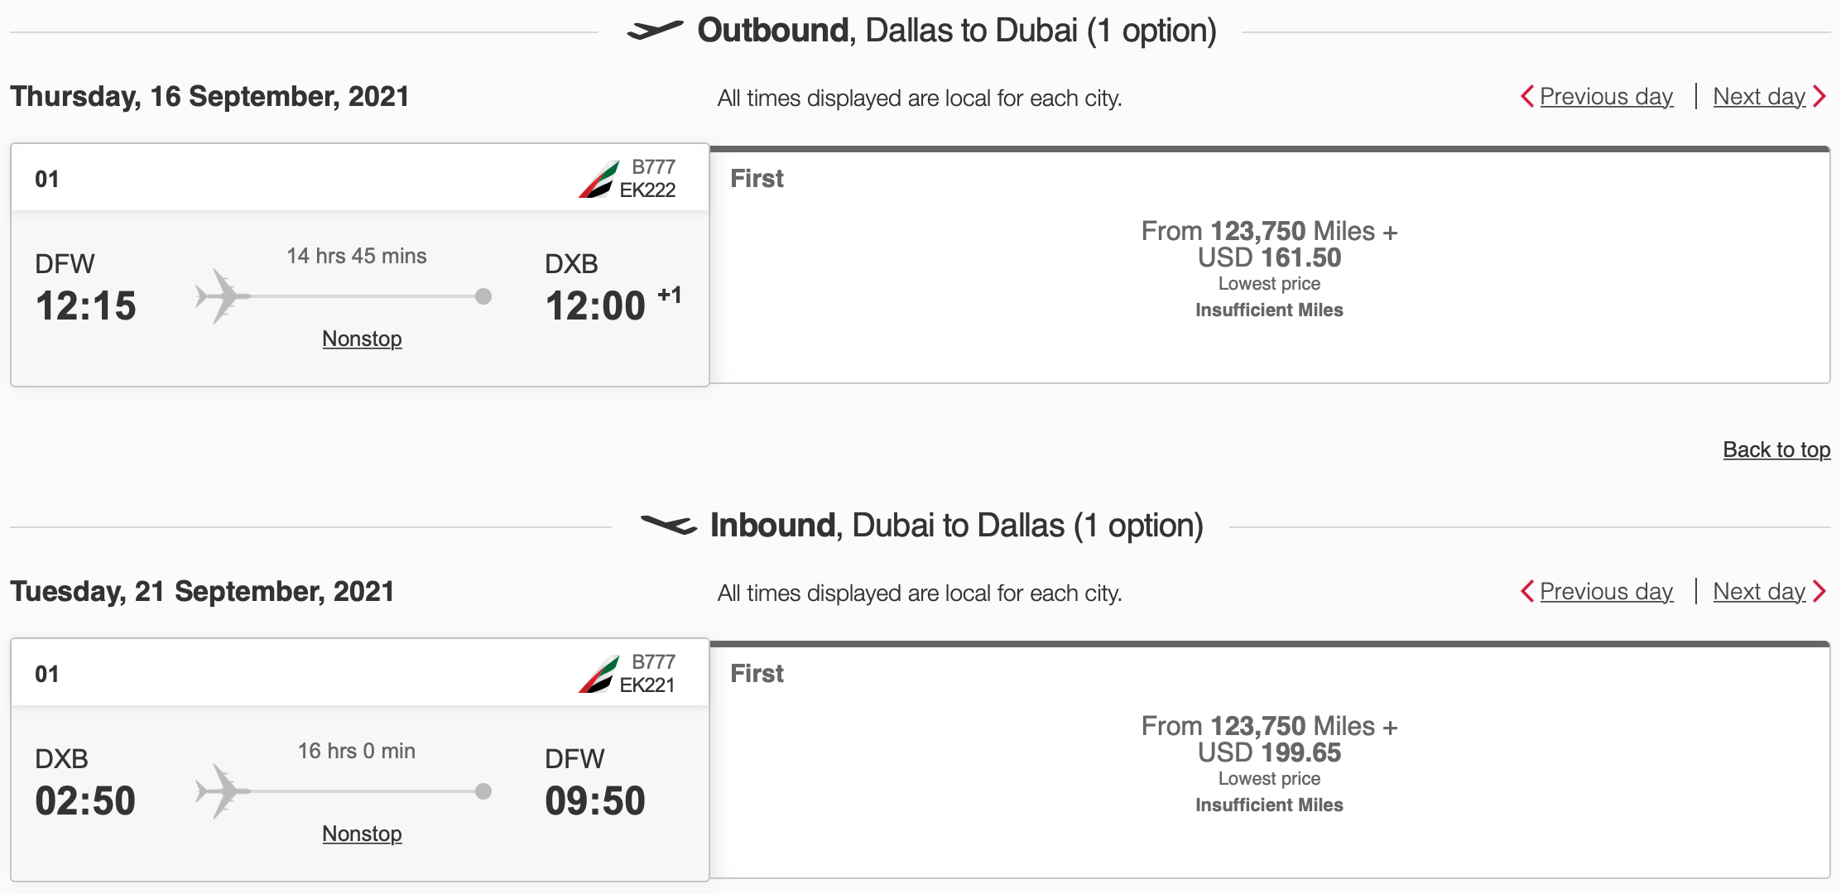This screenshot has width=1841, height=894.
Task: Expand Nonstop details for the DFW departure
Action: tap(361, 339)
